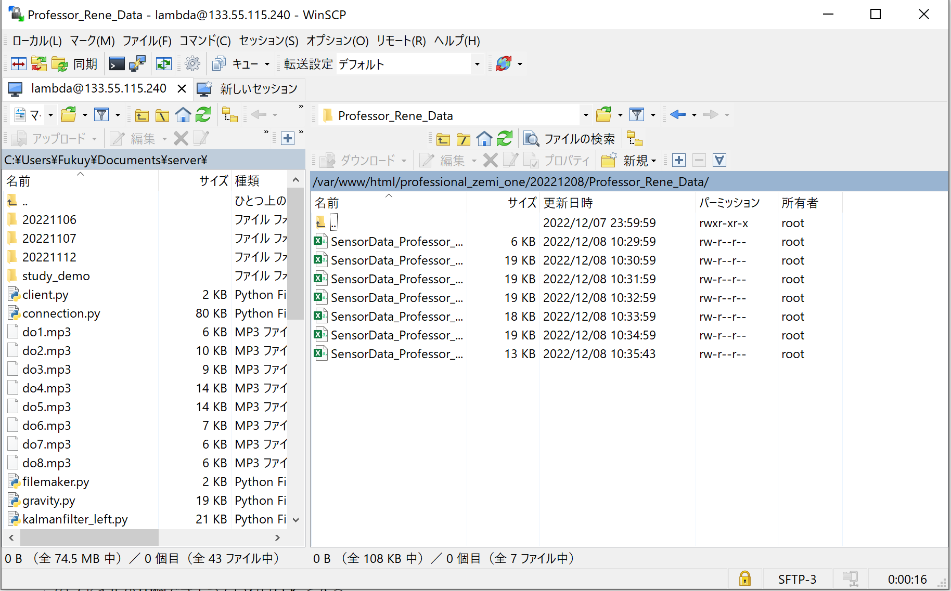Viewport: 951px width, 591px height.
Task: Expand the 新規 (New) dropdown menu
Action: [x=653, y=161]
